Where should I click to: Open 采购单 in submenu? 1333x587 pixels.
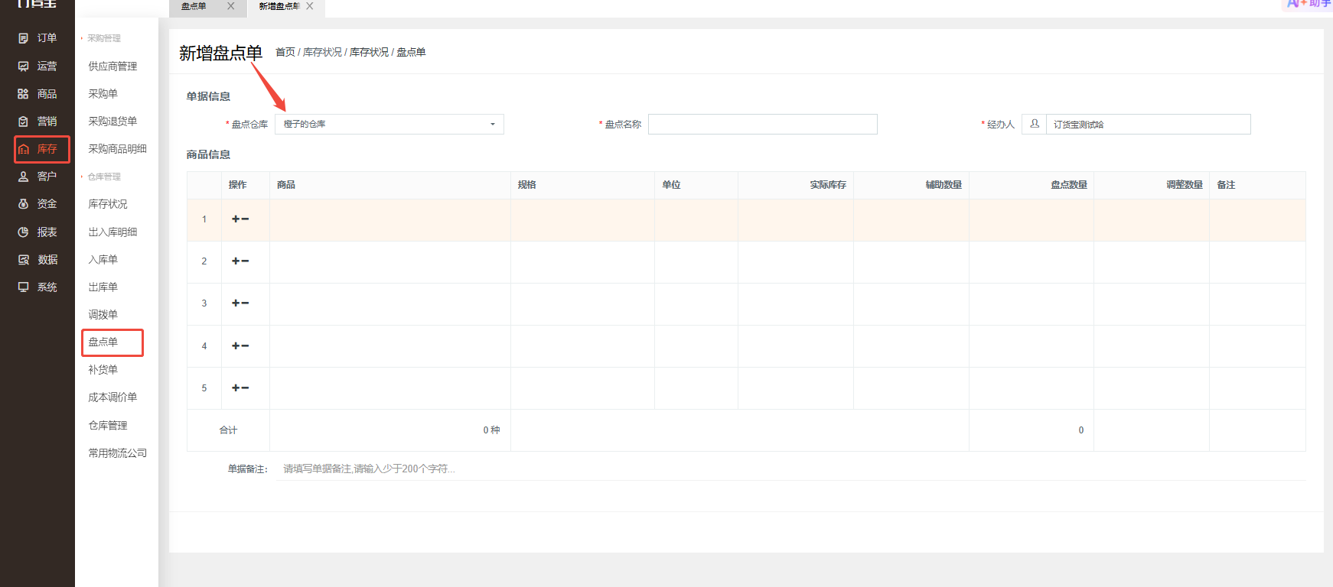(103, 94)
